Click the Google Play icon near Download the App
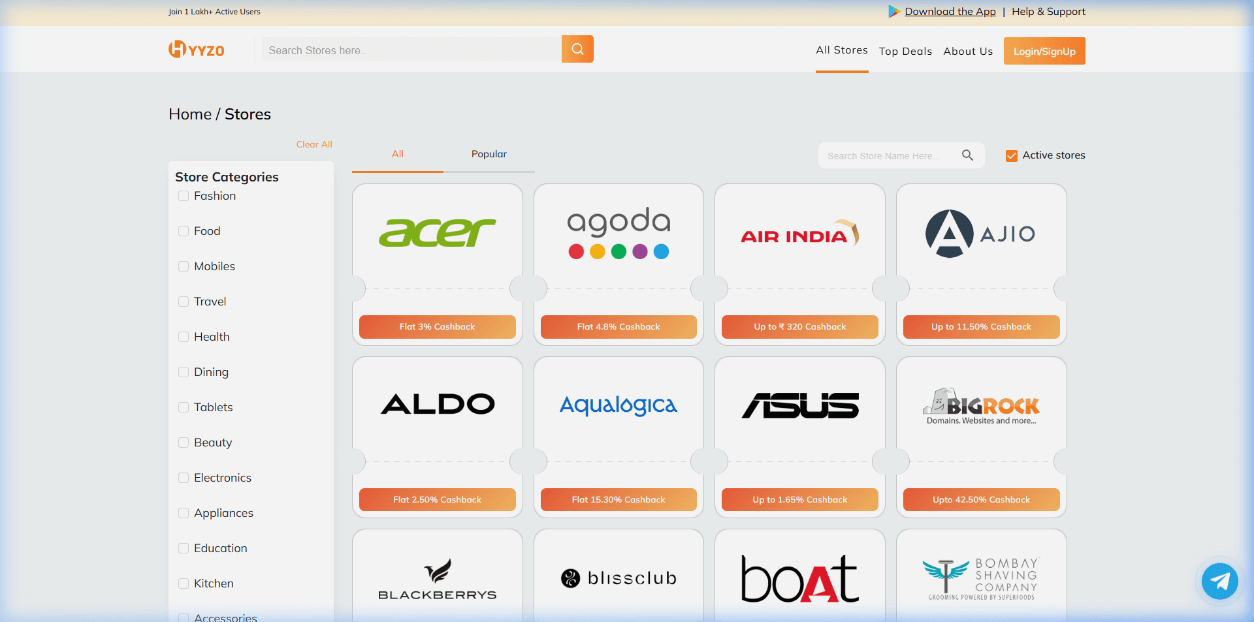The image size is (1254, 622). (x=893, y=11)
